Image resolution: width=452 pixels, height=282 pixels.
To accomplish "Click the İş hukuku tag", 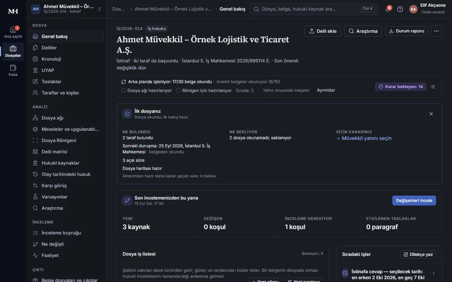I will coord(156,29).
